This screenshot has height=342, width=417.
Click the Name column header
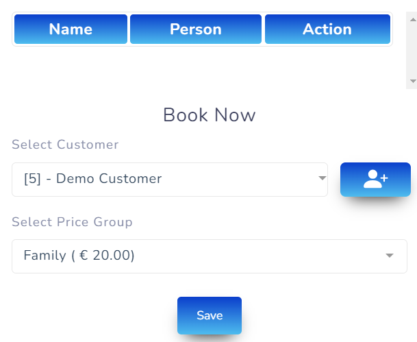(x=71, y=29)
